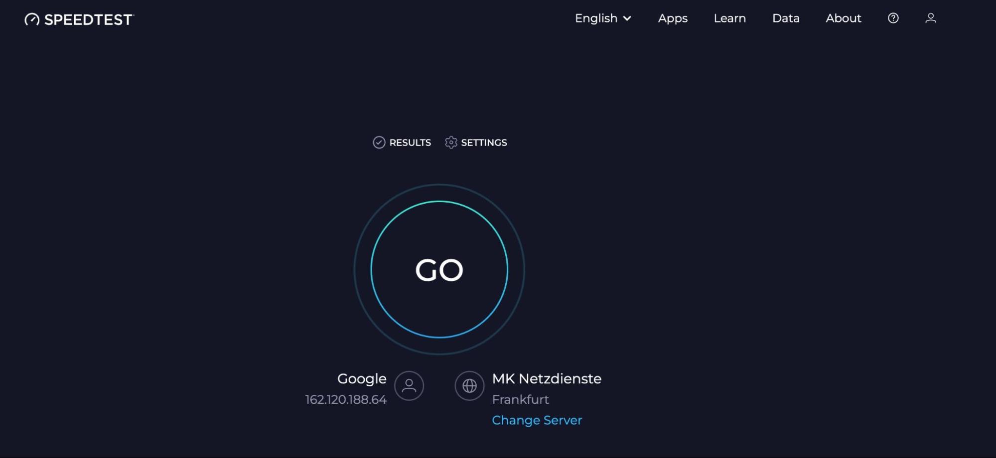Image resolution: width=996 pixels, height=458 pixels.
Task: Switch to the RESULTS view
Action: pos(411,142)
